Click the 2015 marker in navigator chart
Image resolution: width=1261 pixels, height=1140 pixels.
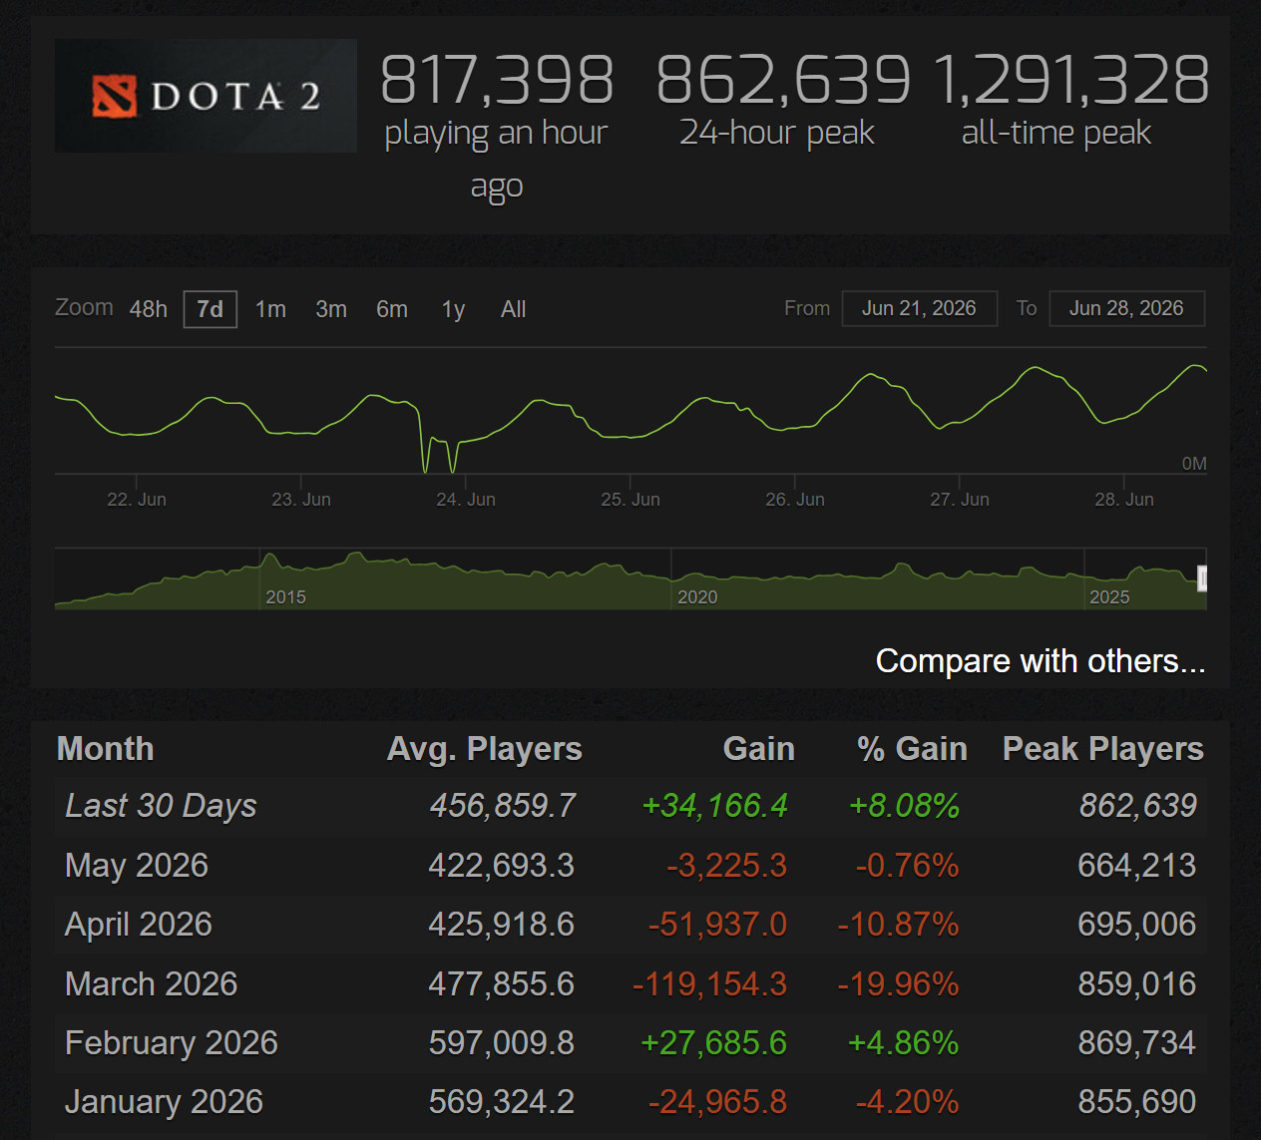click(285, 596)
